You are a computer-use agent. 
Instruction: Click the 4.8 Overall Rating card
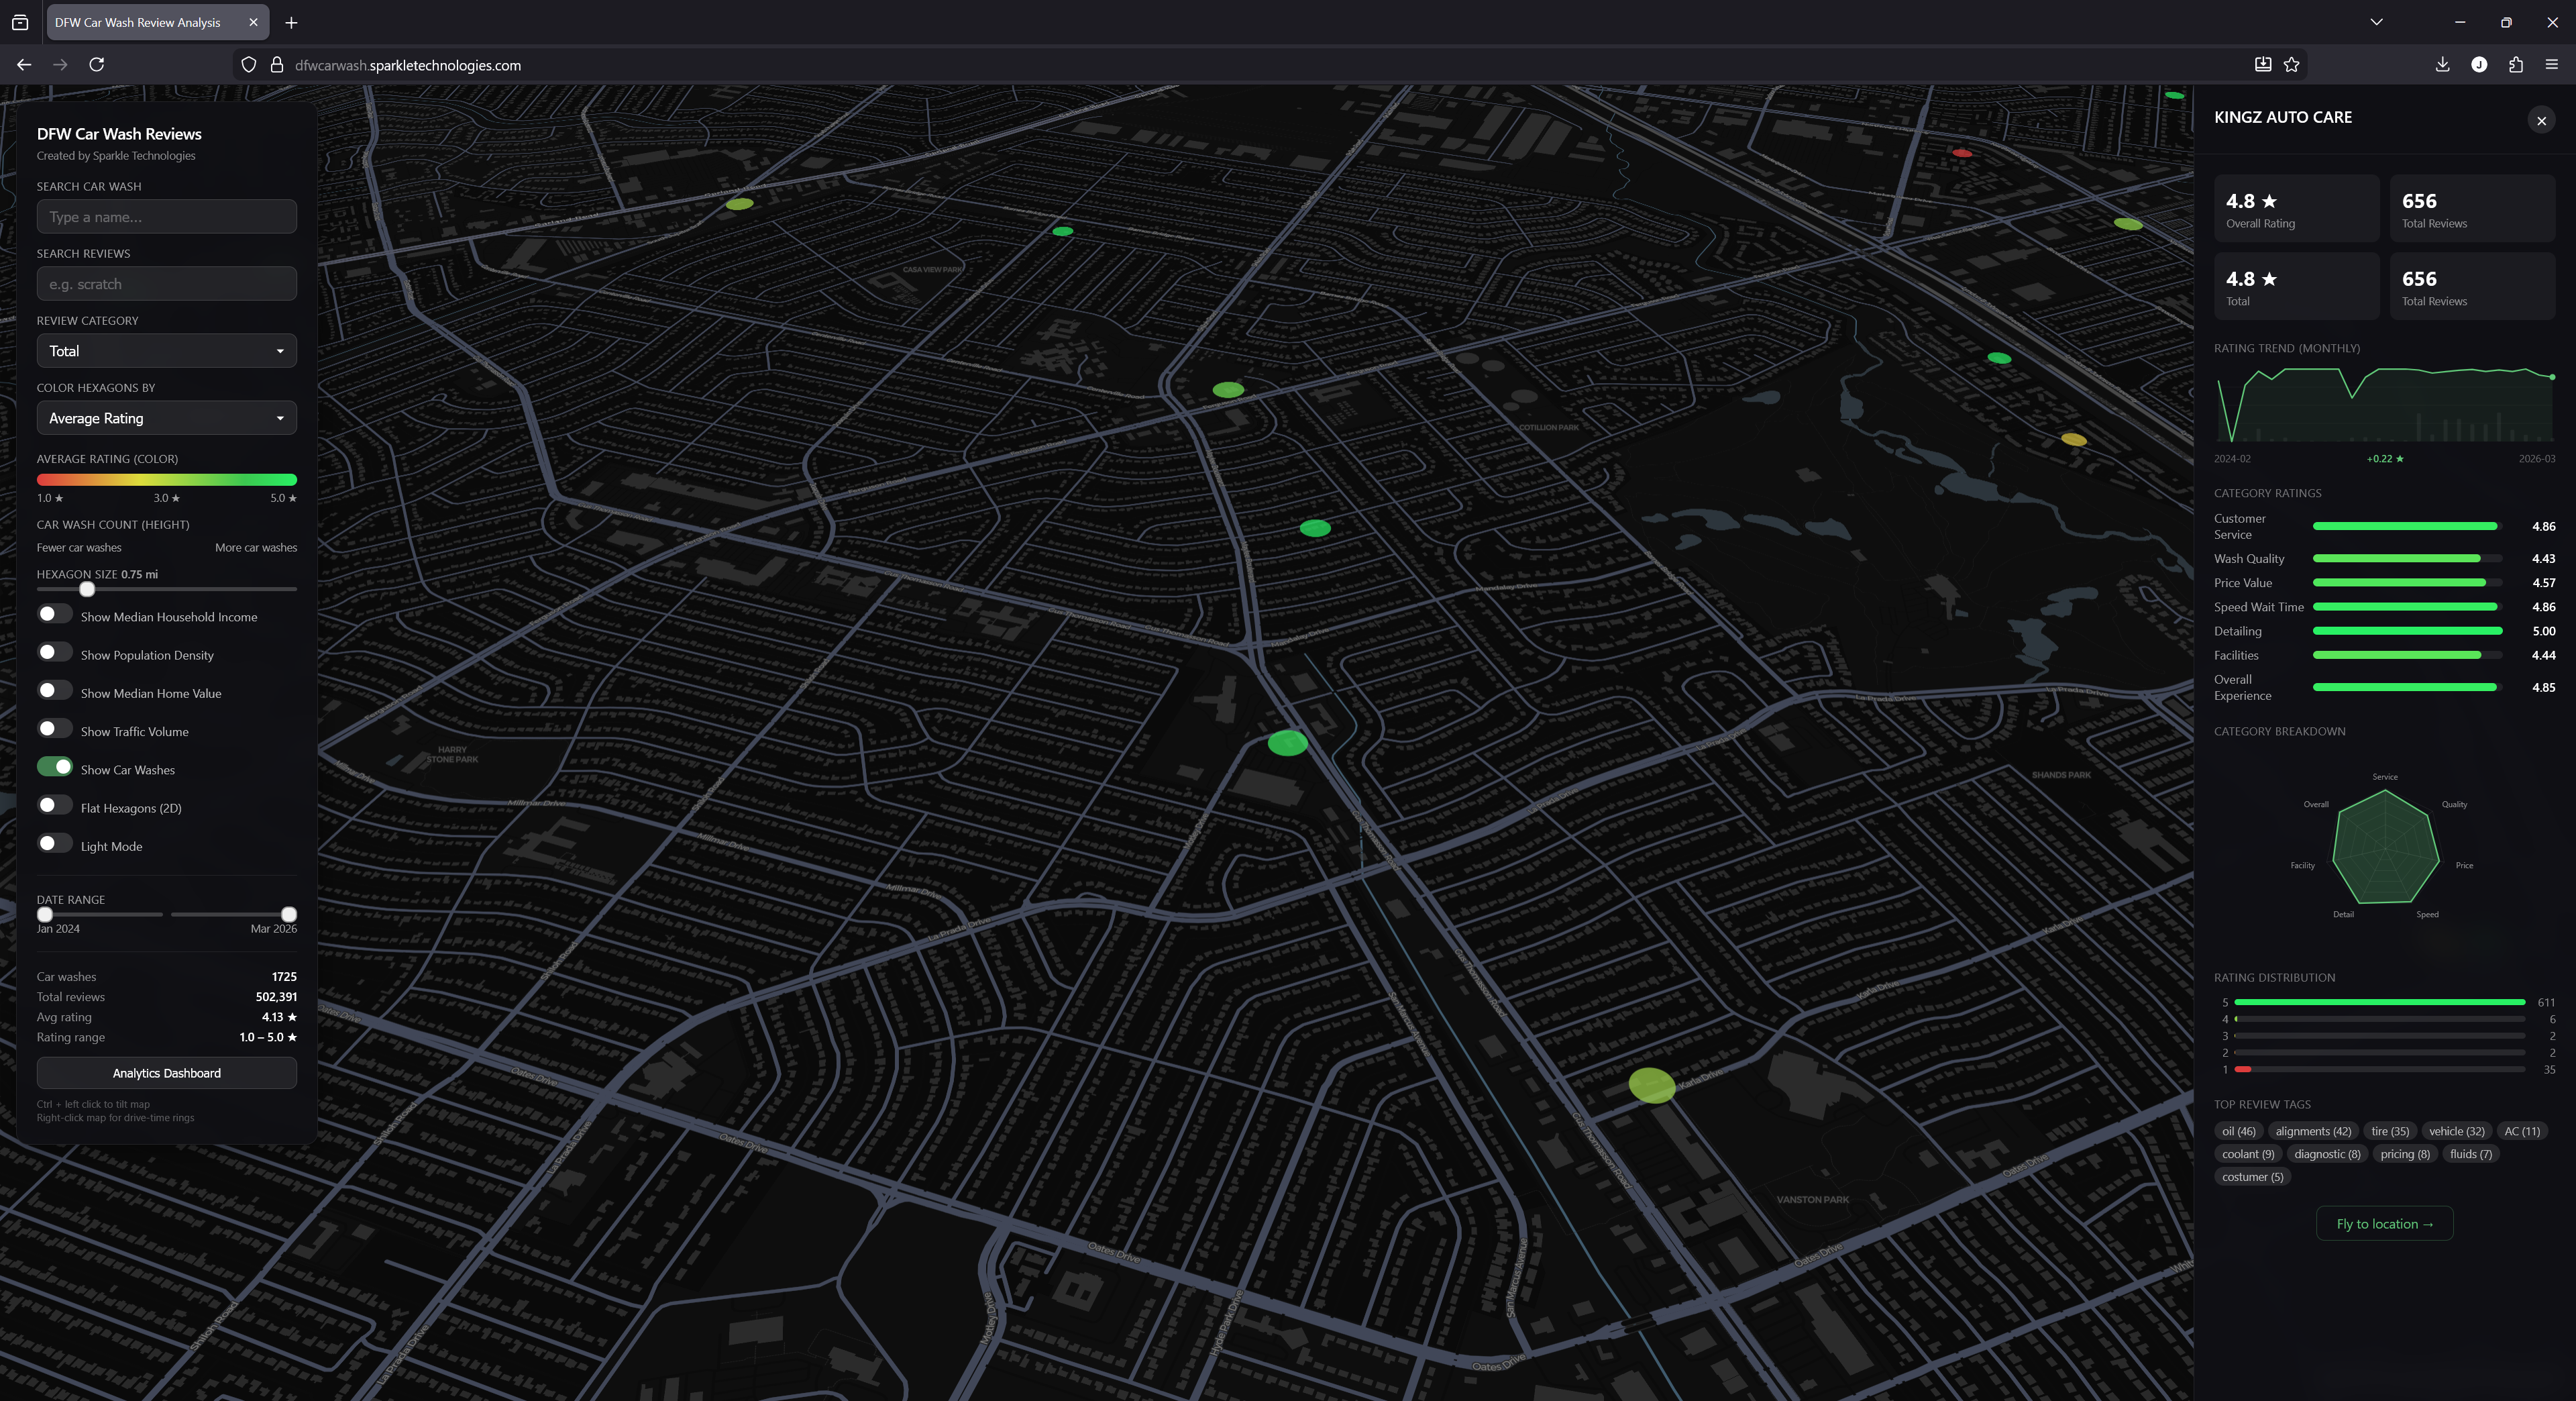click(2297, 209)
